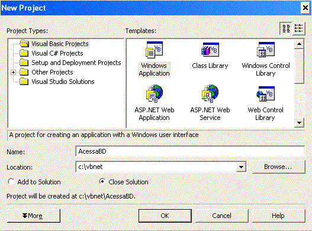Select Setup and Deployment Projects tree item

tap(76, 63)
